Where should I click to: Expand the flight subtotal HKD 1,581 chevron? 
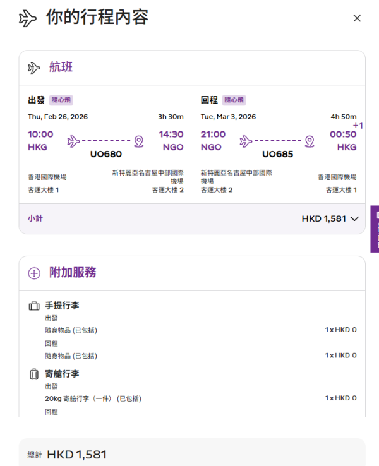point(354,218)
